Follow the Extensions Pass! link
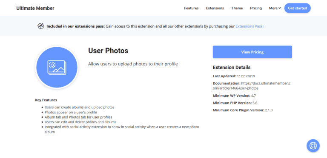The image size is (327, 158). pos(250,26)
